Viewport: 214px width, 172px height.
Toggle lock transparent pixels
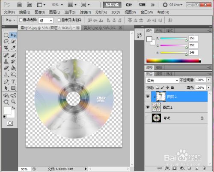[158, 88]
